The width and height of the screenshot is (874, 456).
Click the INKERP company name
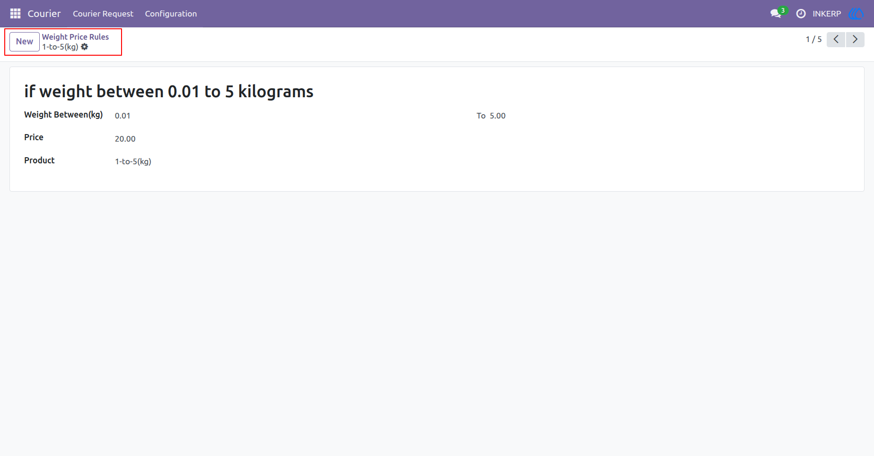[827, 14]
